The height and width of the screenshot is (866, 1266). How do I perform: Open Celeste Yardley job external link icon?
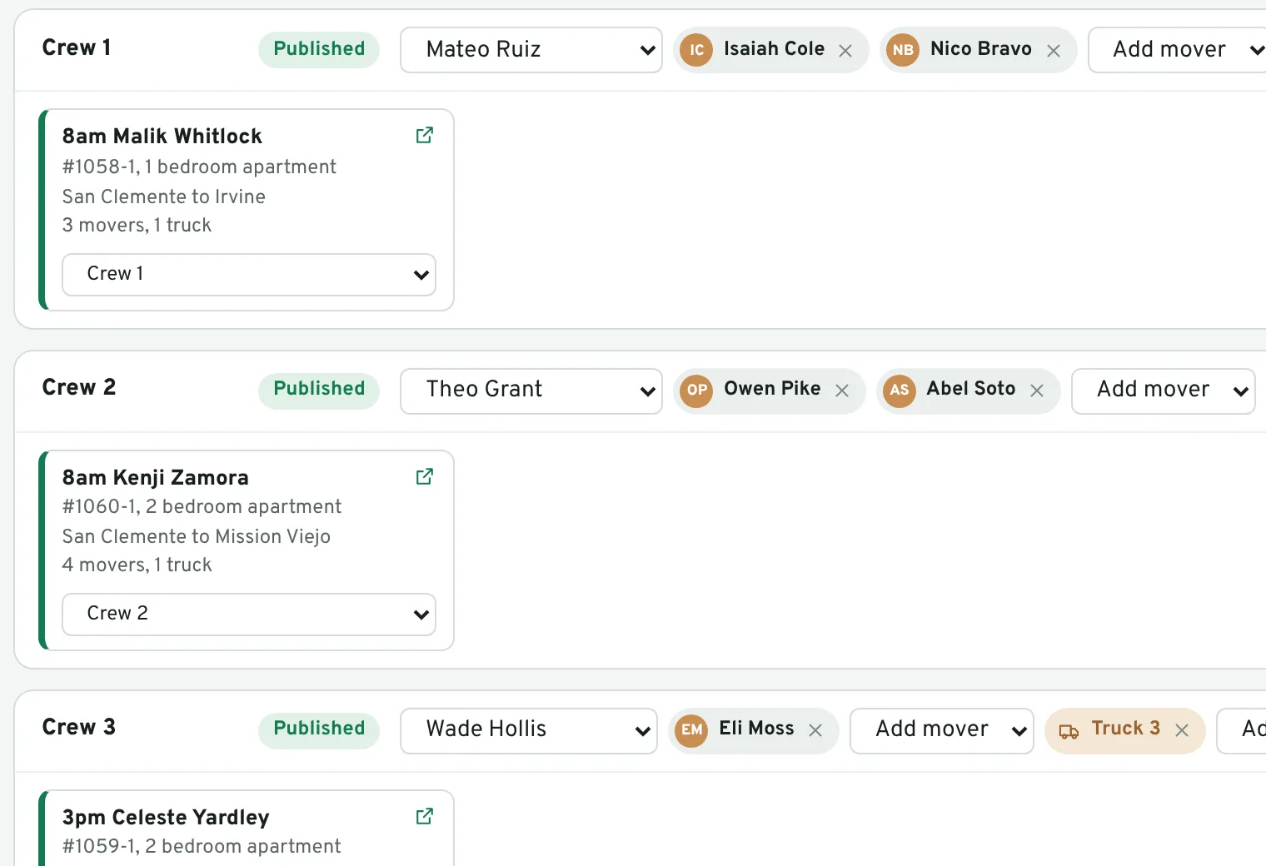(425, 816)
